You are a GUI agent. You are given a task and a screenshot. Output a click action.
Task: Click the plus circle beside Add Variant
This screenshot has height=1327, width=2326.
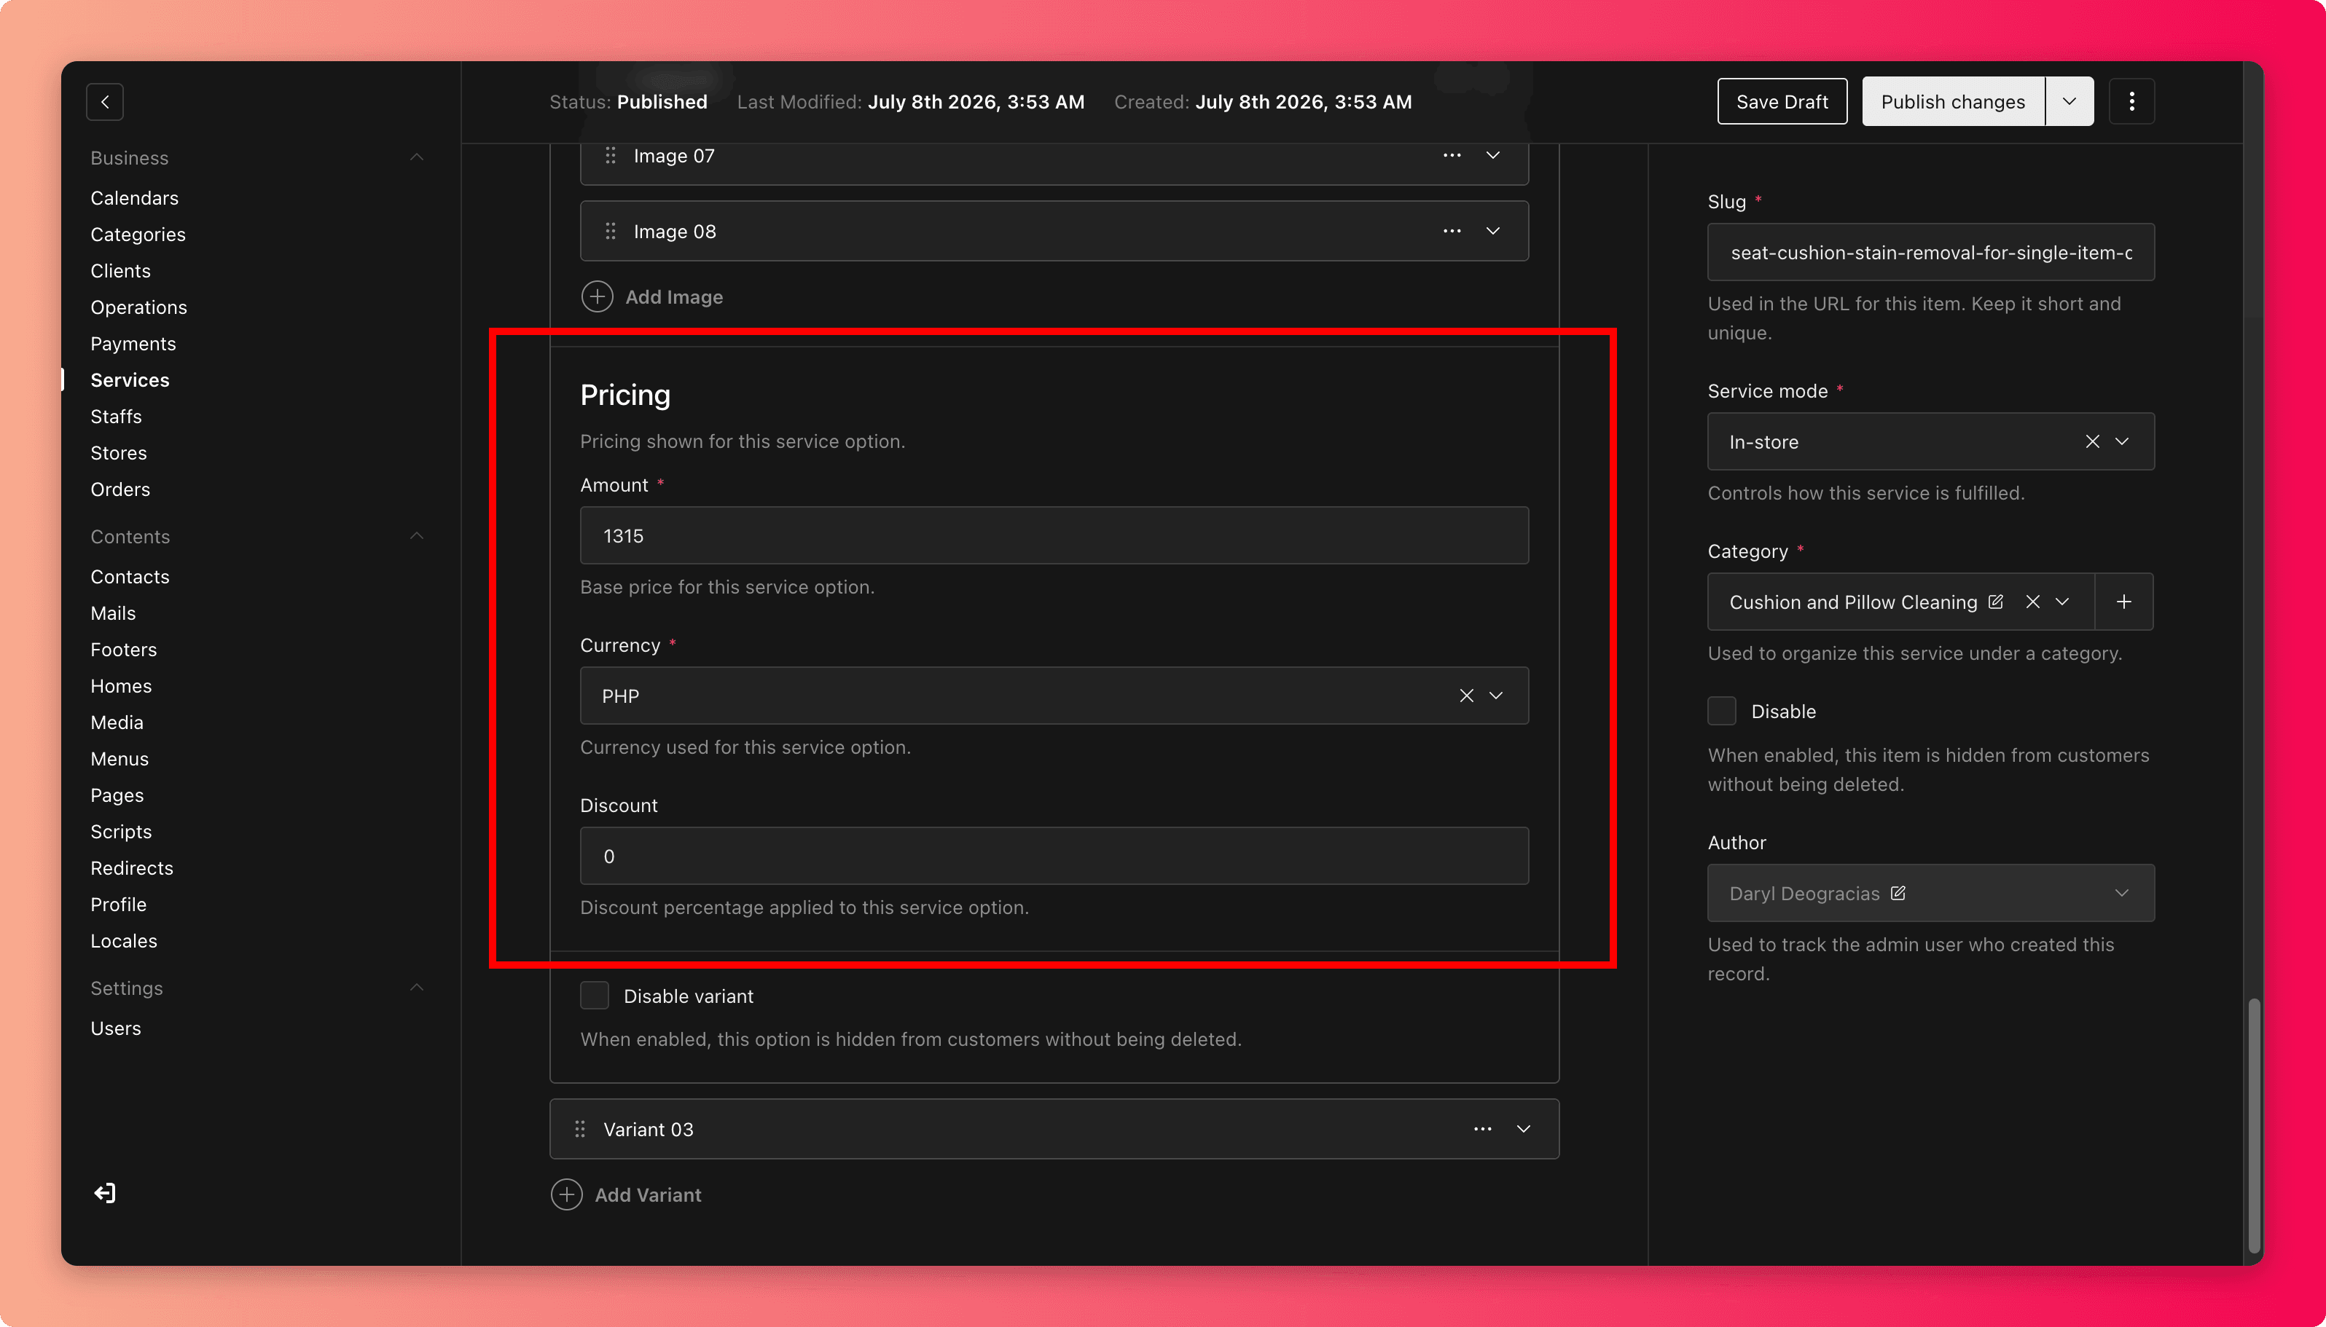click(x=566, y=1195)
